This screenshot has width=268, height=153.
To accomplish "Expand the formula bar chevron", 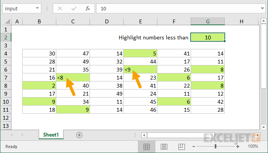I will 262,8.
